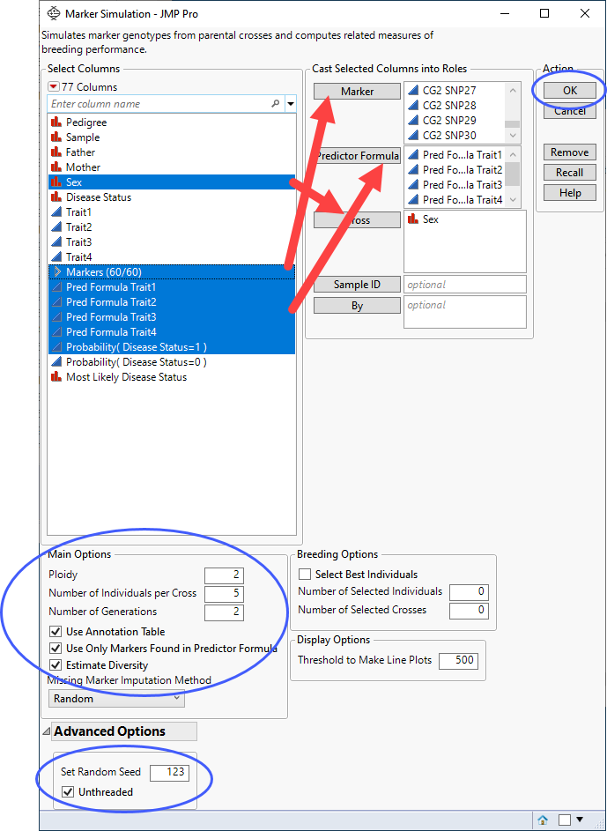
Task: Select Pred Formula Trait3 in Select Columns
Action: coord(172,317)
